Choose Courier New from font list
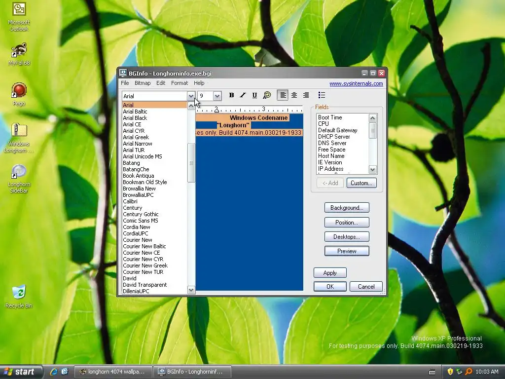This screenshot has width=505, height=379. tap(154, 240)
